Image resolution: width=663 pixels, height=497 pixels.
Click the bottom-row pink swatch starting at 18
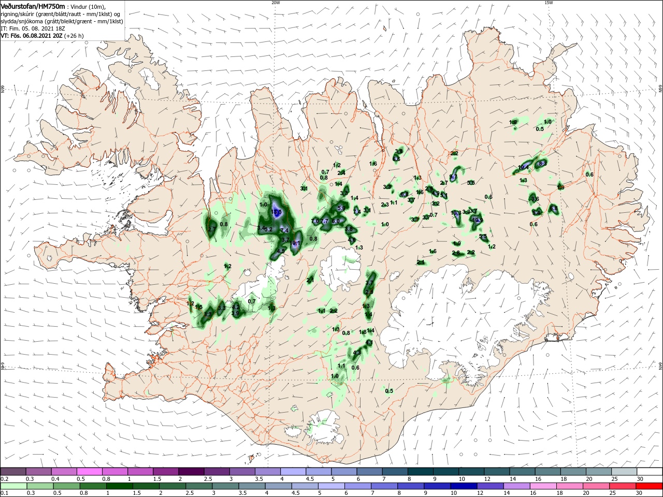pyautogui.click(x=571, y=487)
